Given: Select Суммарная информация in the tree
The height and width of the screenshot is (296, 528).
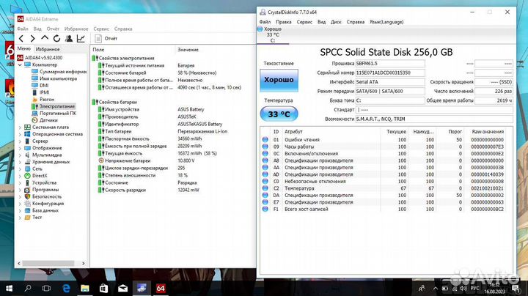Looking at the screenshot, I should pyautogui.click(x=59, y=72).
